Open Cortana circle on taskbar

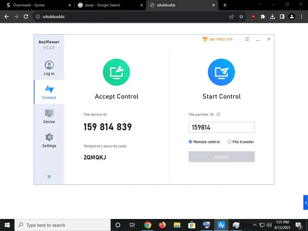(x=118, y=225)
